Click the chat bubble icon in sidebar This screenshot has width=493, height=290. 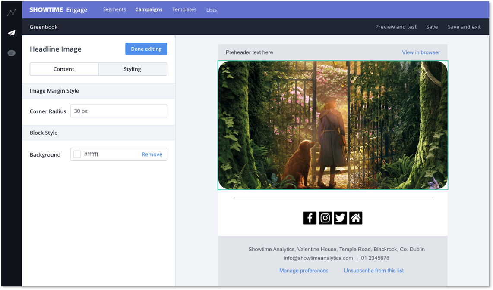coord(11,52)
